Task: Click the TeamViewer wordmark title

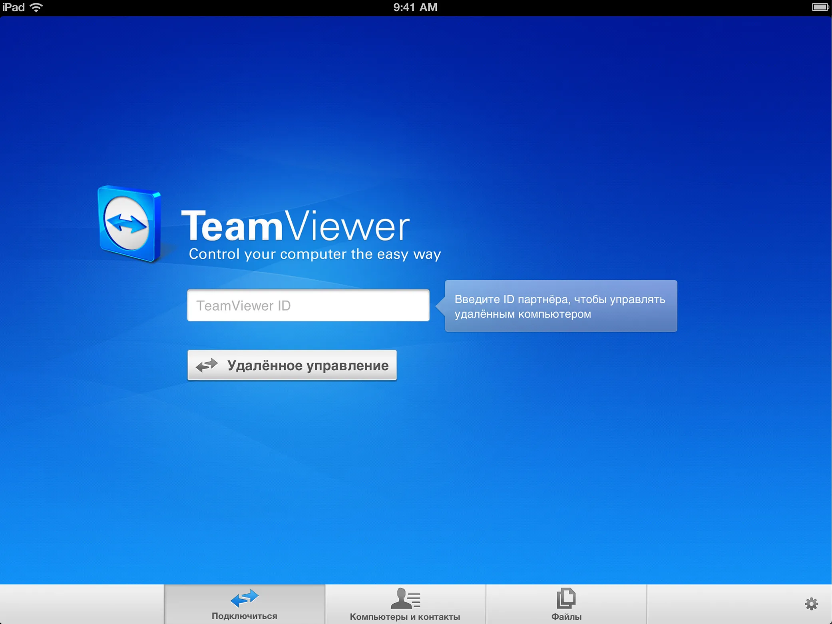Action: (295, 226)
